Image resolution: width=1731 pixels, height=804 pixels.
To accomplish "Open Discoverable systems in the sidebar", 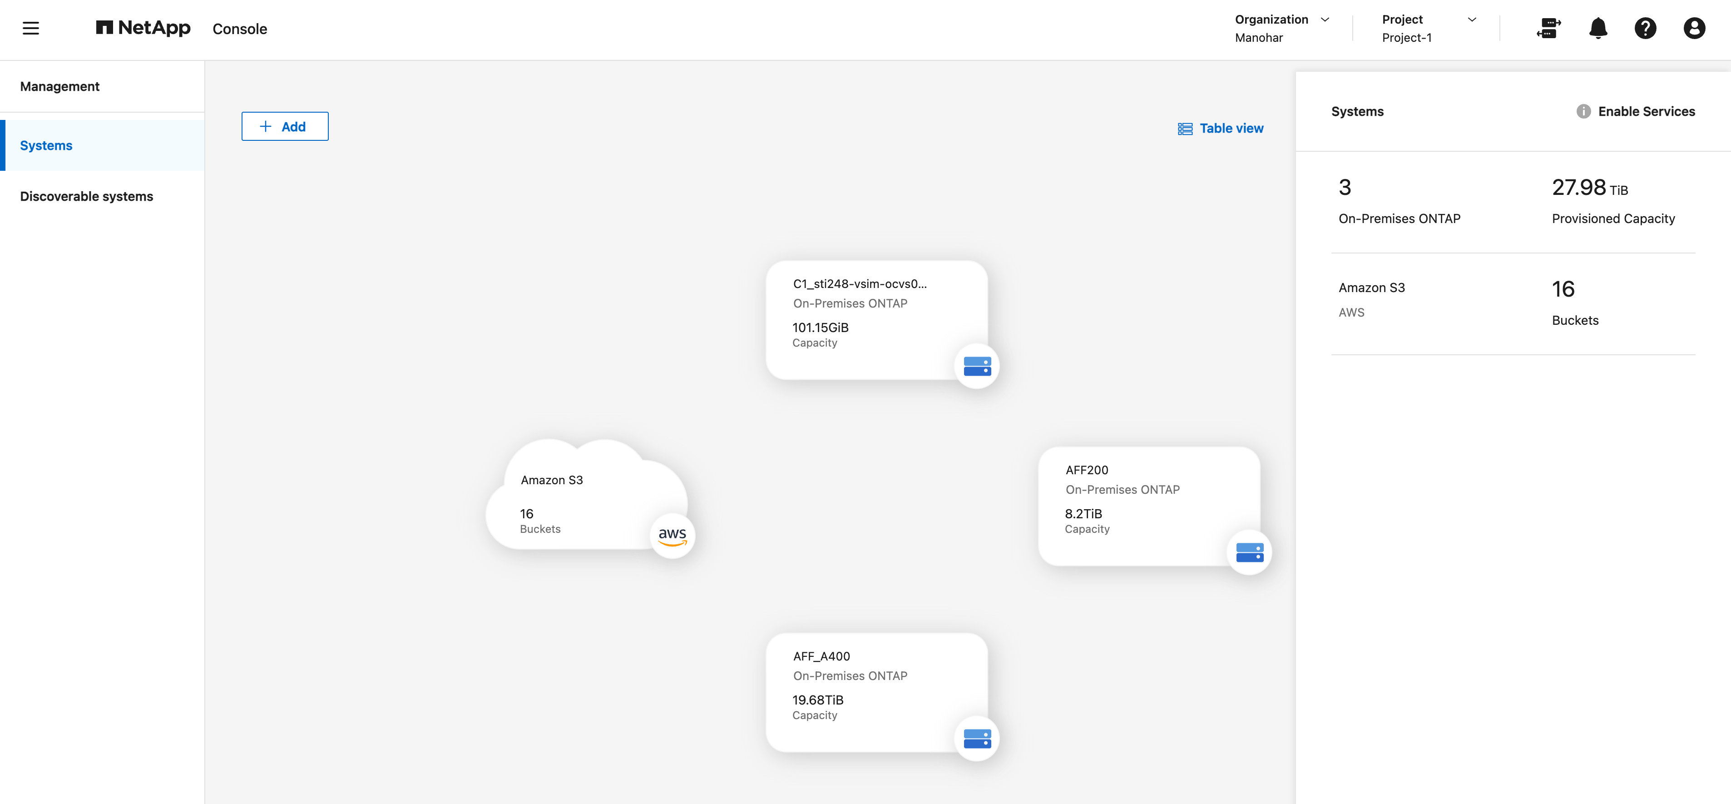I will (x=102, y=196).
